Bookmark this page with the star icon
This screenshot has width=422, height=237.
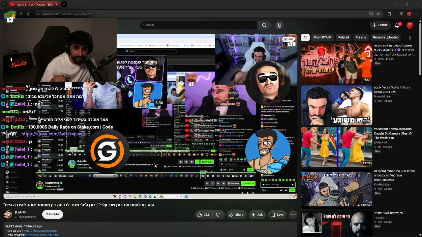[x=378, y=14]
